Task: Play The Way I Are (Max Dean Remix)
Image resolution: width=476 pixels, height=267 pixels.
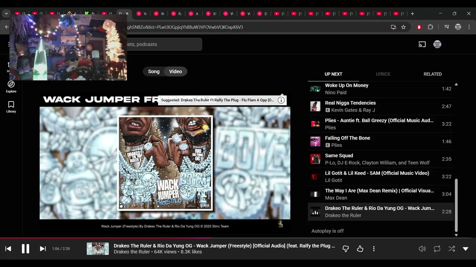Action: click(x=381, y=194)
